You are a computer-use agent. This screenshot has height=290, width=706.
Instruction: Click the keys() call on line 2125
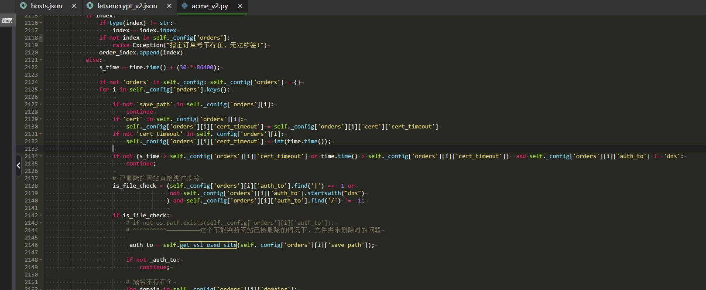coord(216,90)
